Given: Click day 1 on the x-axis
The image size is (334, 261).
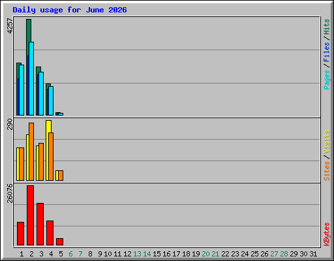Looking at the screenshot, I should point(22,254).
